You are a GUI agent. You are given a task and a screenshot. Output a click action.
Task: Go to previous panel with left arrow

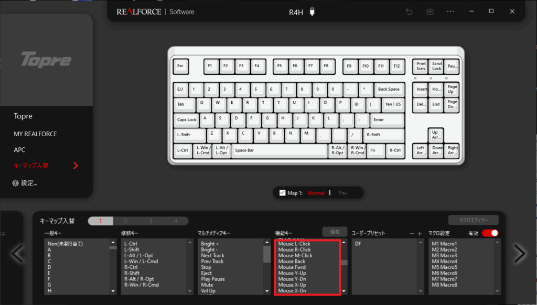[x=17, y=254]
